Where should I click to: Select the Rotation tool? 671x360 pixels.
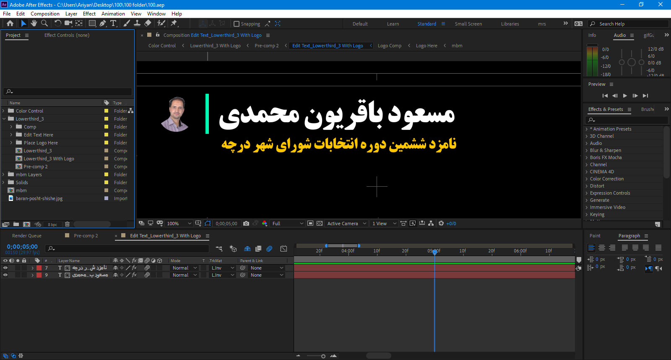(x=58, y=23)
